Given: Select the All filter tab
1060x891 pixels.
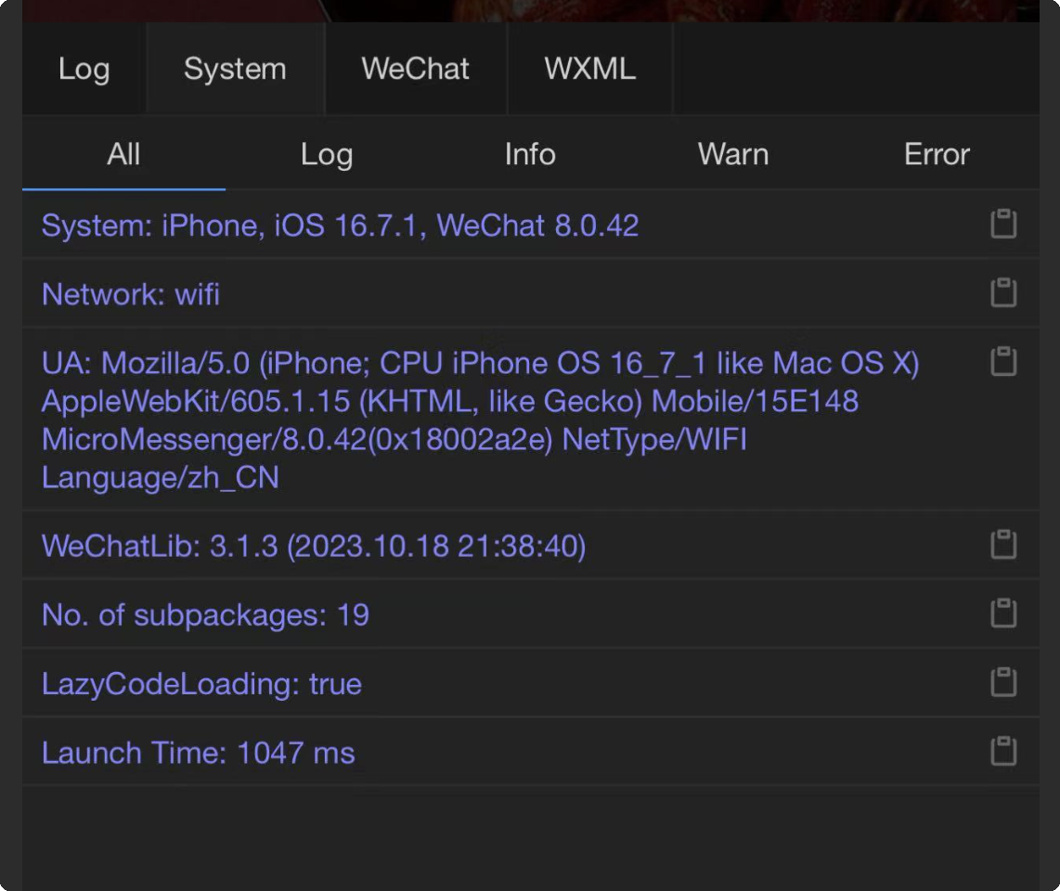Looking at the screenshot, I should click(x=123, y=154).
